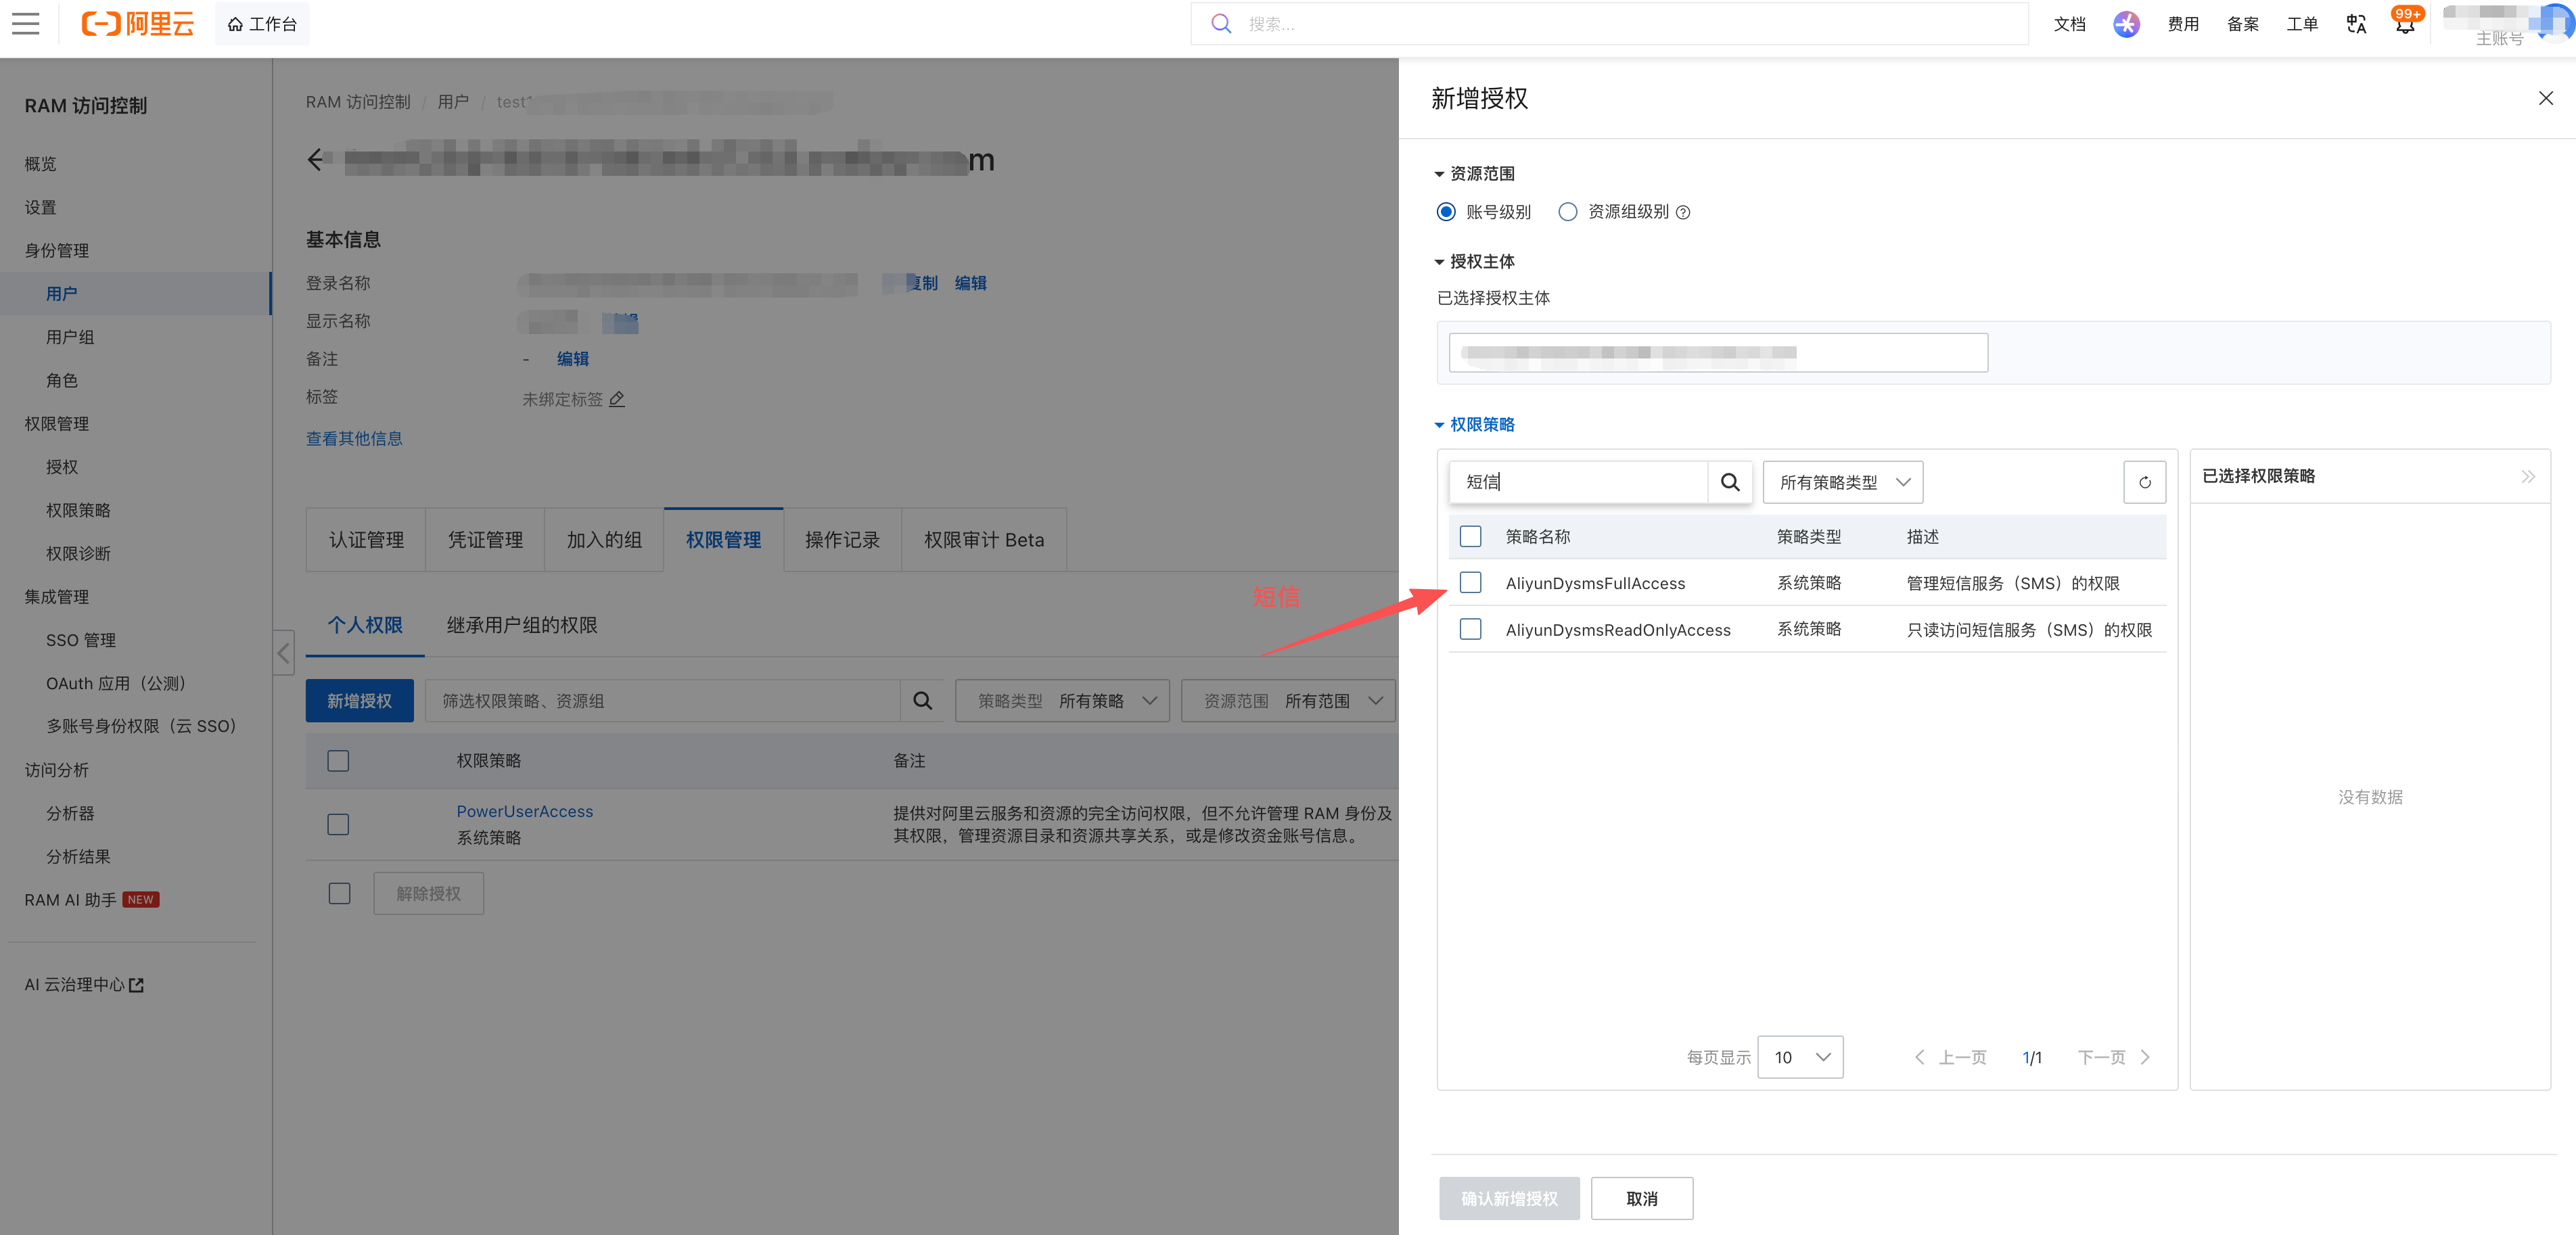Select the 资源组级别 radio button
The height and width of the screenshot is (1235, 2576).
coord(1567,212)
